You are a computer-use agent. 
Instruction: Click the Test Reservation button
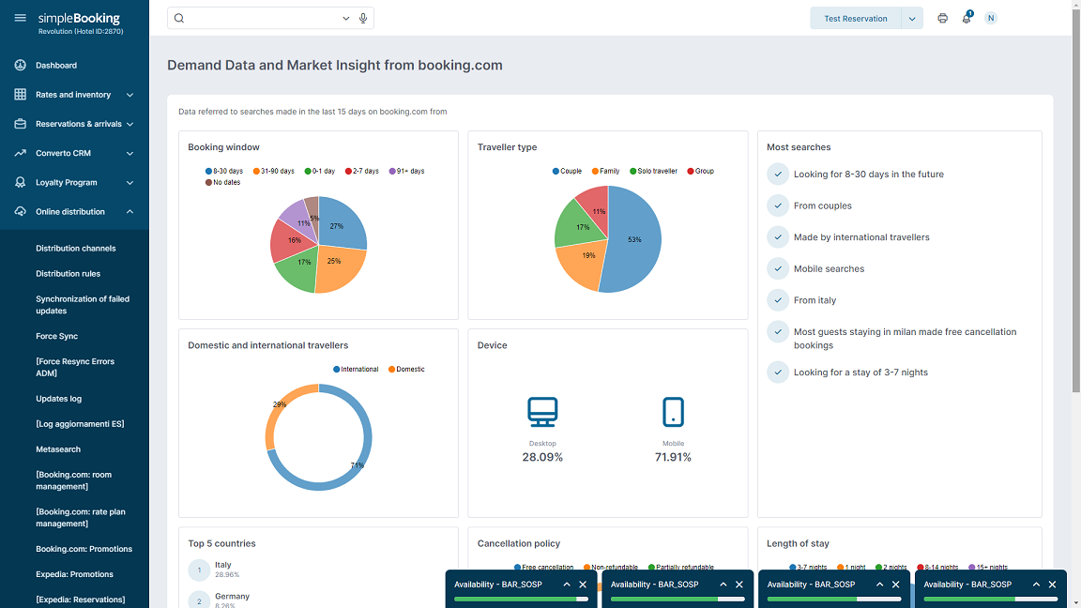[x=855, y=19]
